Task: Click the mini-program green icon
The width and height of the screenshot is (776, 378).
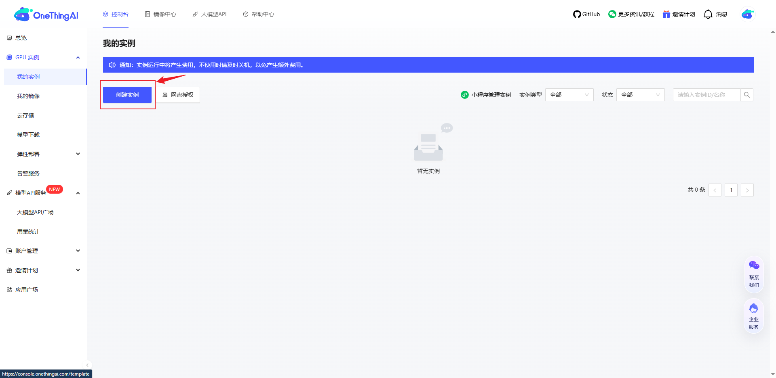Action: (465, 95)
